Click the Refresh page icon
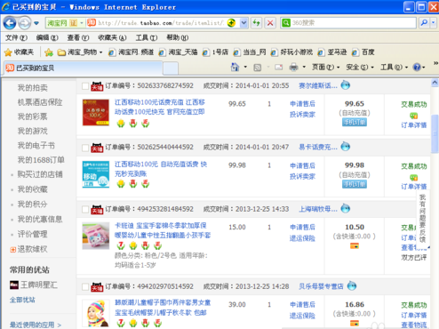Viewport: 439px width, 329px height. point(256,23)
